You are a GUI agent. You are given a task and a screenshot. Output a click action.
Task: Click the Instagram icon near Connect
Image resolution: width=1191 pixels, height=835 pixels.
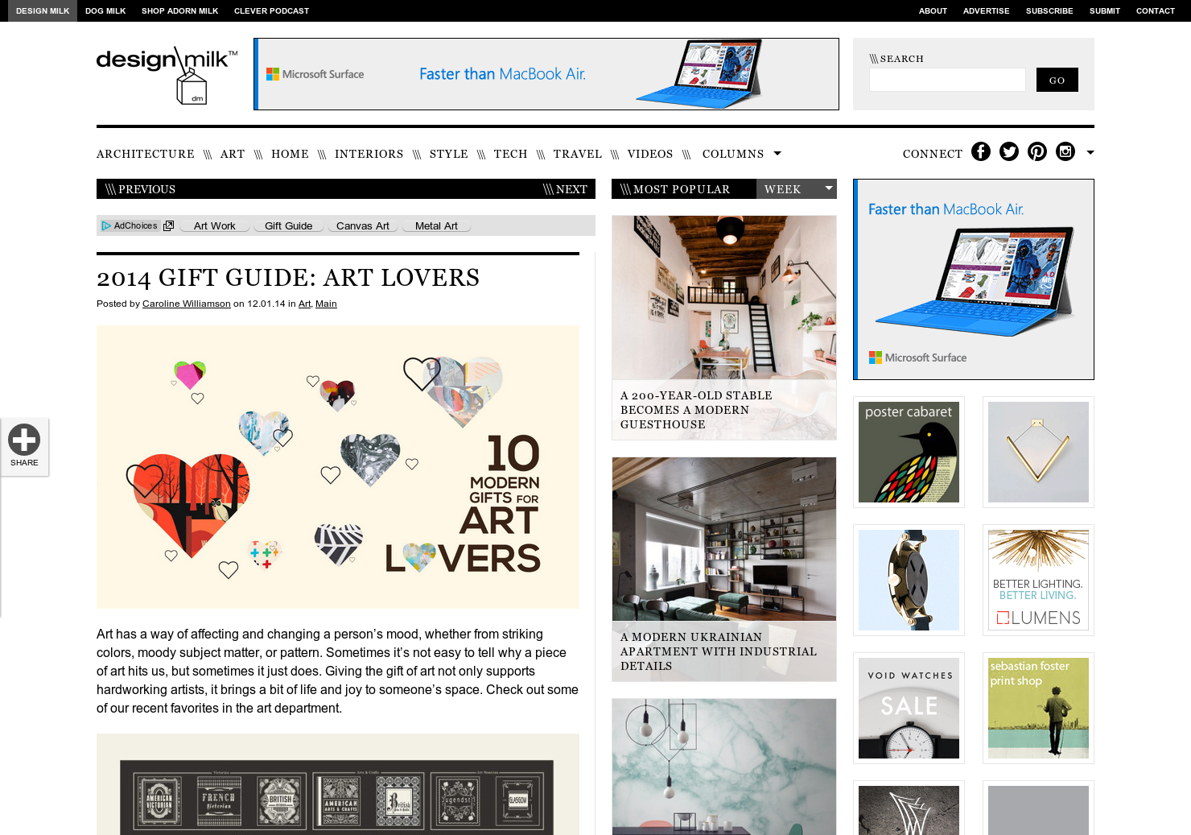(x=1065, y=151)
